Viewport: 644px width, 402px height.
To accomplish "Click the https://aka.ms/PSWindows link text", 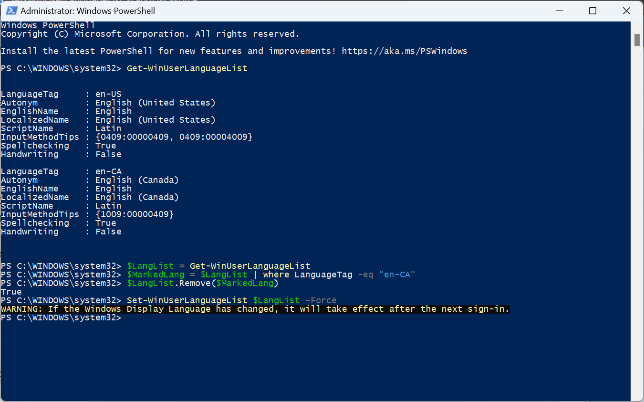I will pyautogui.click(x=405, y=51).
